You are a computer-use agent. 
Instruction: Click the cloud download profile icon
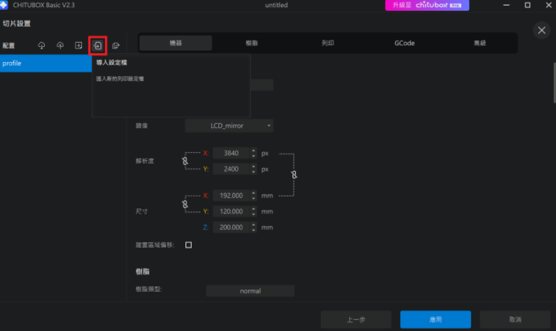click(42, 46)
